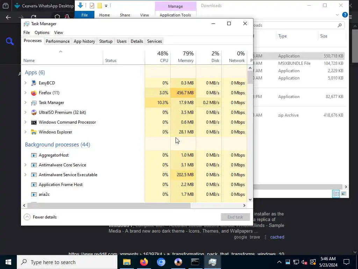Sort processes by Memory column
The width and height of the screenshot is (358, 269).
[183, 57]
